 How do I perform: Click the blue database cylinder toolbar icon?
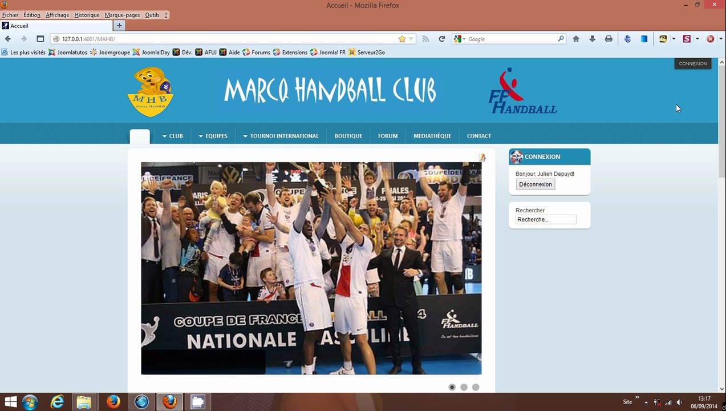click(644, 39)
